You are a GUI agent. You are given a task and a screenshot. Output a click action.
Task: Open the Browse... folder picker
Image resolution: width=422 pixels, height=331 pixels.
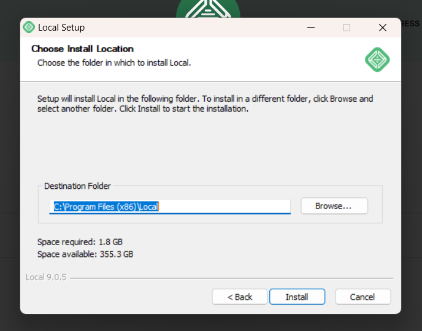pyautogui.click(x=334, y=206)
